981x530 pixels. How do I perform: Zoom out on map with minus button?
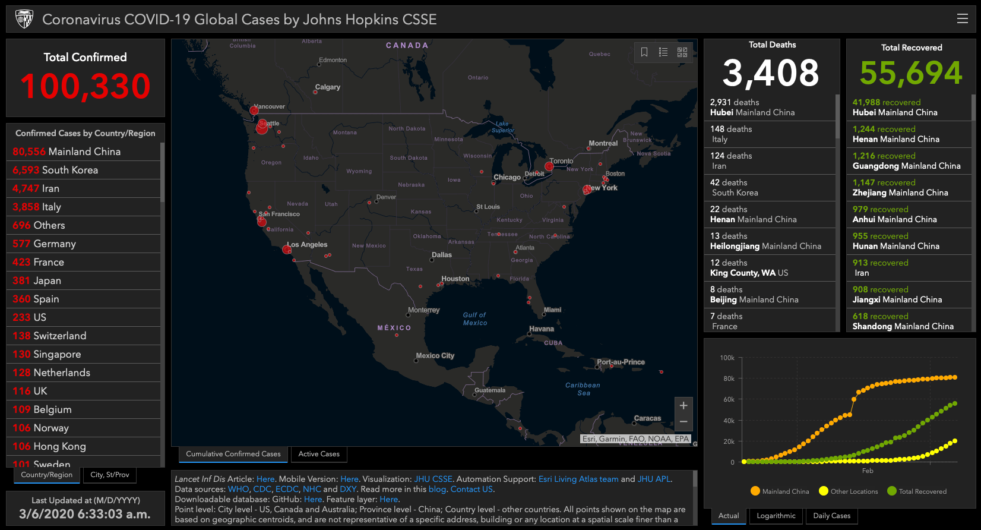tap(683, 422)
